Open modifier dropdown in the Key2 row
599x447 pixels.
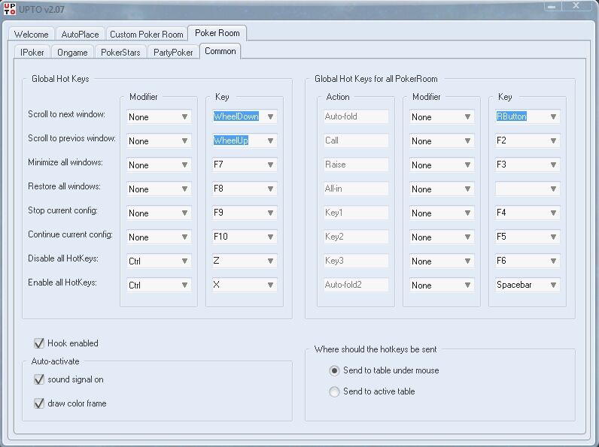tap(442, 237)
